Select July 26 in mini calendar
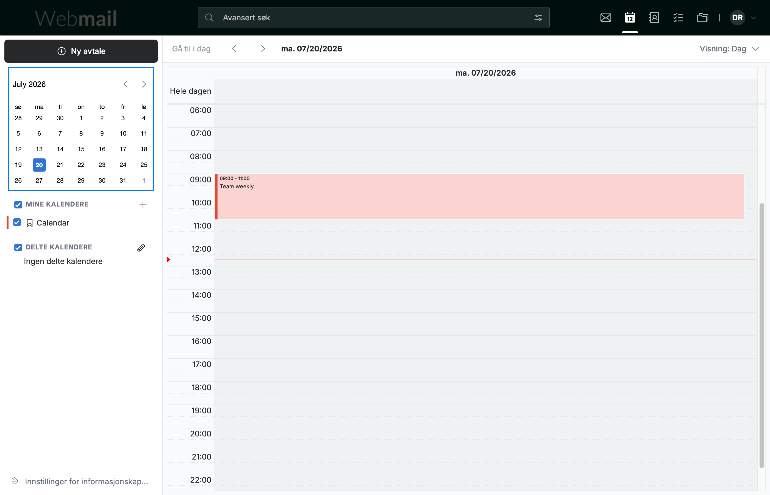This screenshot has width=770, height=495. pyautogui.click(x=18, y=181)
